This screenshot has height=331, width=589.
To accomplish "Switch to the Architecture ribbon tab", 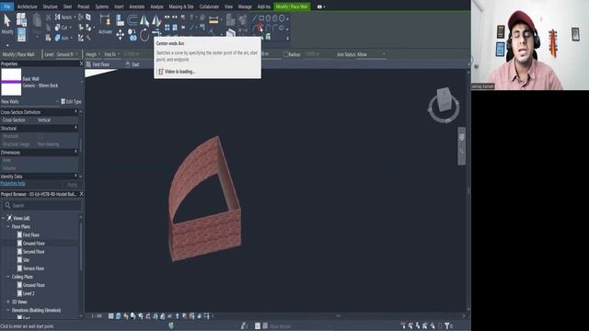I will 27,6.
